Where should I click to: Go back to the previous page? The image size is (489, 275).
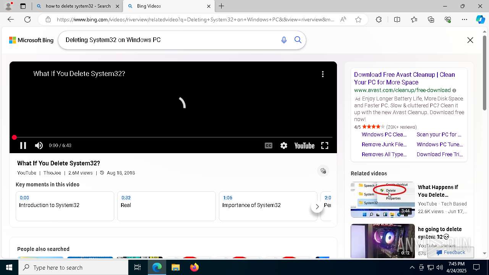pyautogui.click(x=11, y=19)
